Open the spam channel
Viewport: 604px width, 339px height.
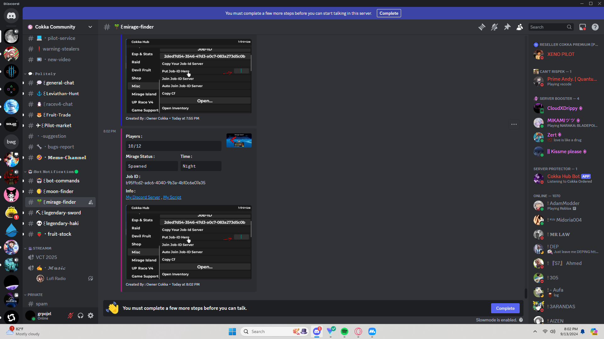pyautogui.click(x=60, y=304)
